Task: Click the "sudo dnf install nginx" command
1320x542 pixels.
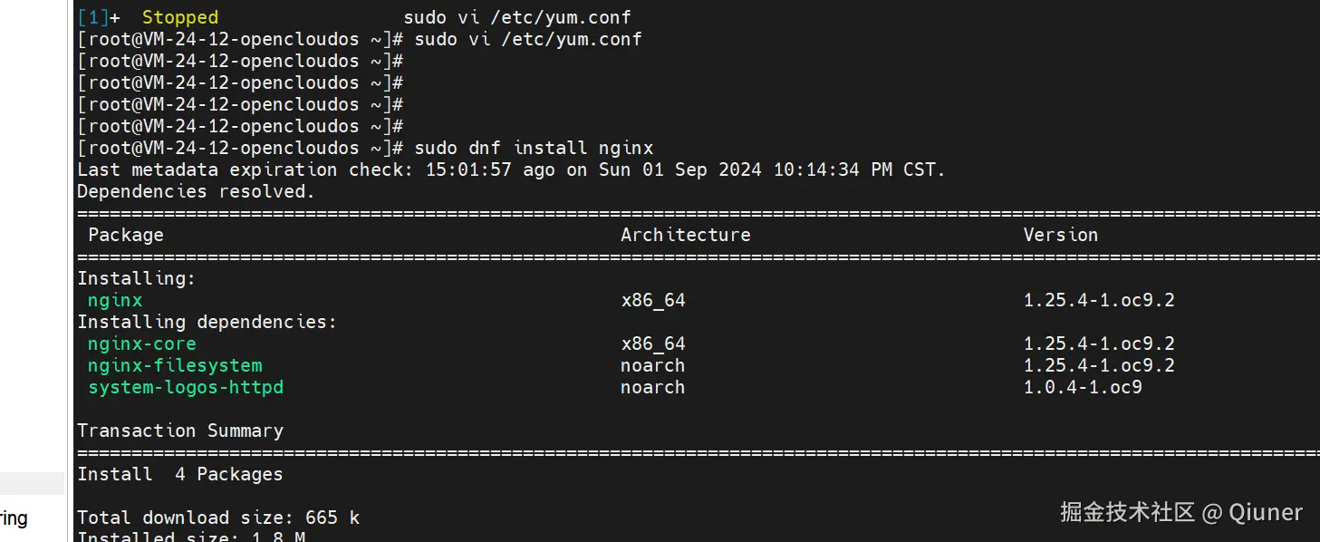Action: tap(534, 148)
